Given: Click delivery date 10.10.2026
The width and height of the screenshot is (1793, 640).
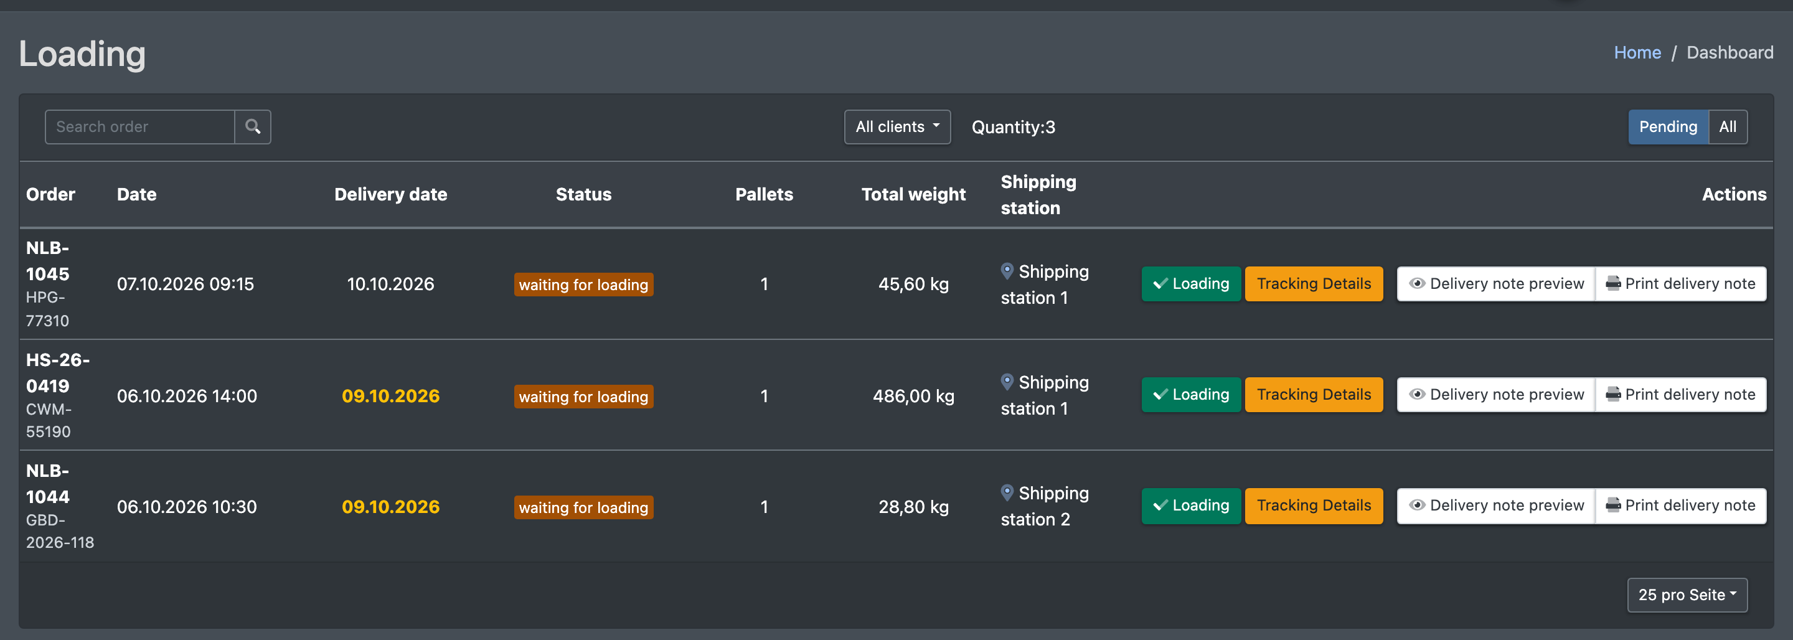Looking at the screenshot, I should (x=390, y=283).
